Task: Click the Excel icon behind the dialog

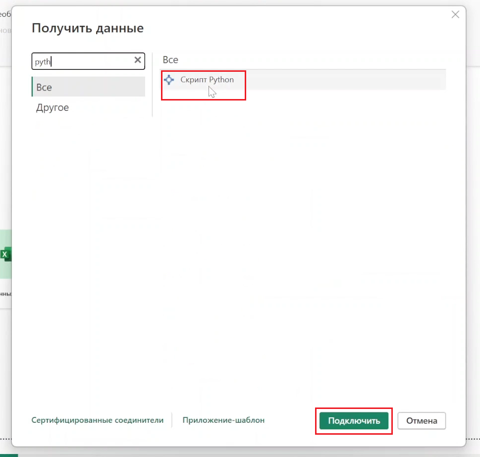Action: point(5,254)
